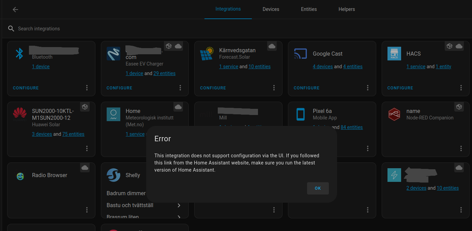
Task: Click CONFIGURE on the HACS card
Action: click(x=400, y=88)
